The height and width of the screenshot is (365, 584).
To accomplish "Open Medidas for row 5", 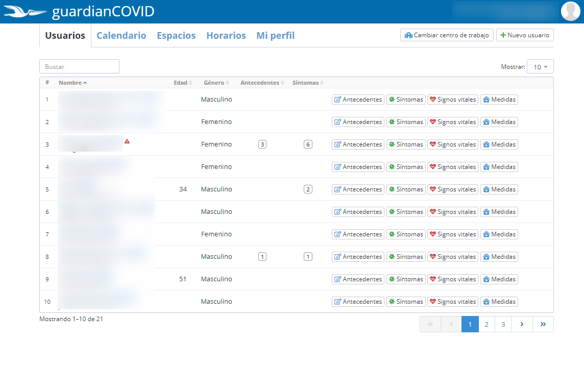I will (499, 189).
